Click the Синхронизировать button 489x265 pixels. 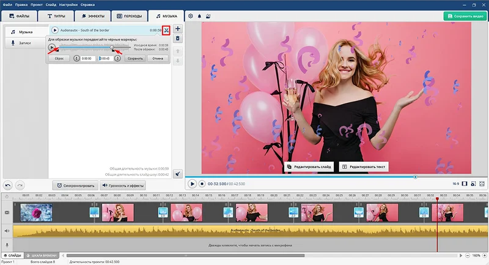(75, 185)
